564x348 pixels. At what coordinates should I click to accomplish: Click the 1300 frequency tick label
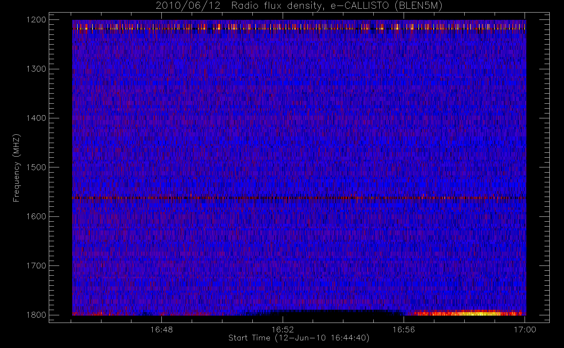click(36, 69)
